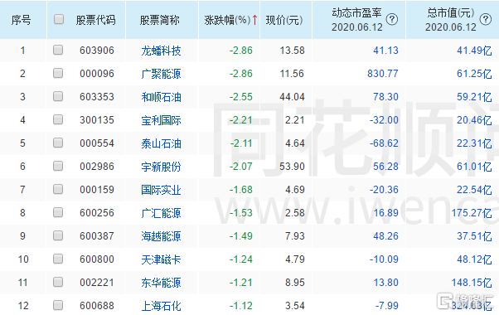Click P/E value 78.30 for 和顺石油
Viewport: 499px width, 315px height.
385,97
